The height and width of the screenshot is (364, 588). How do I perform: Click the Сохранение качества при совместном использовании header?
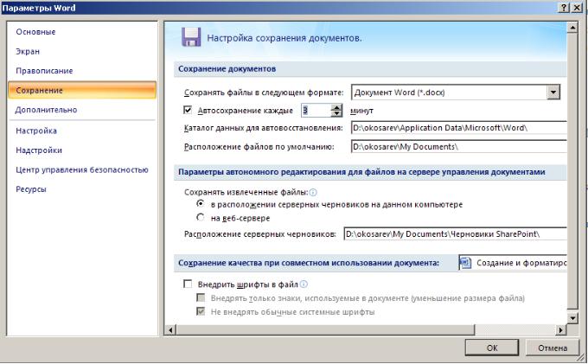pos(309,263)
